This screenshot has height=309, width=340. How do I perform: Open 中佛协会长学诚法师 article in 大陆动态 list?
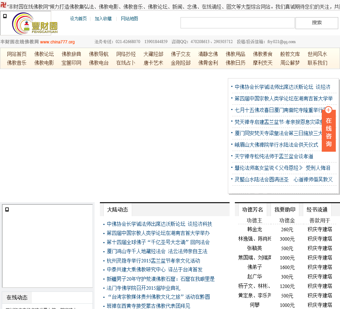[x=159, y=224]
